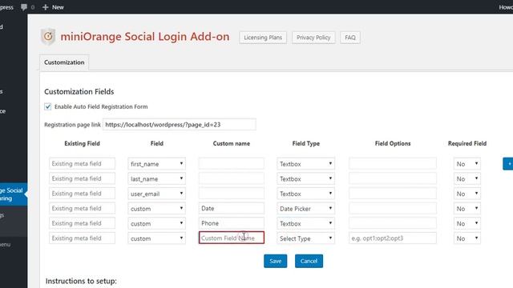Open Field Type dropdown in Phone row

(x=305, y=223)
